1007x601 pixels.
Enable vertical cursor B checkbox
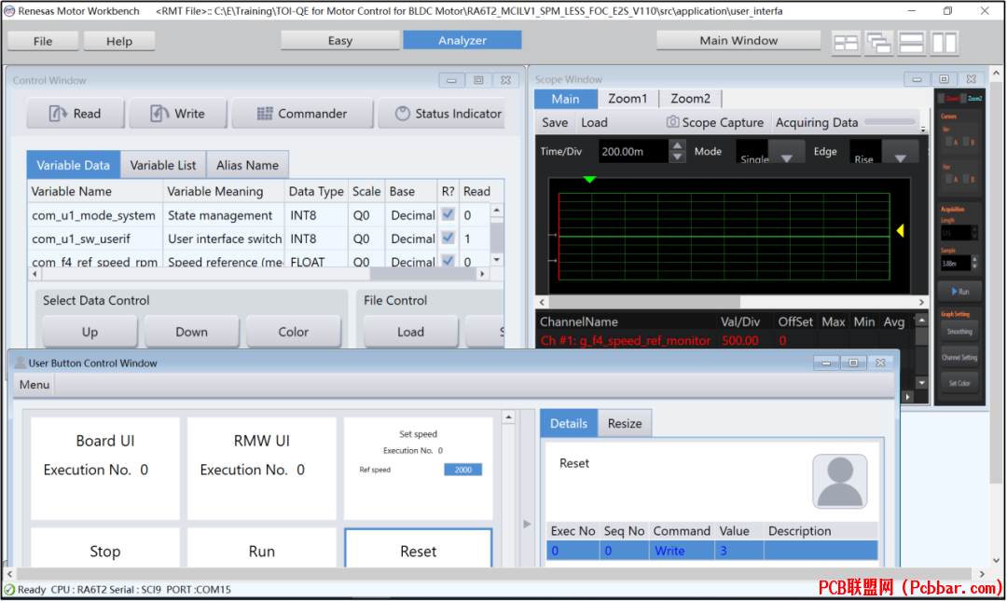966,142
